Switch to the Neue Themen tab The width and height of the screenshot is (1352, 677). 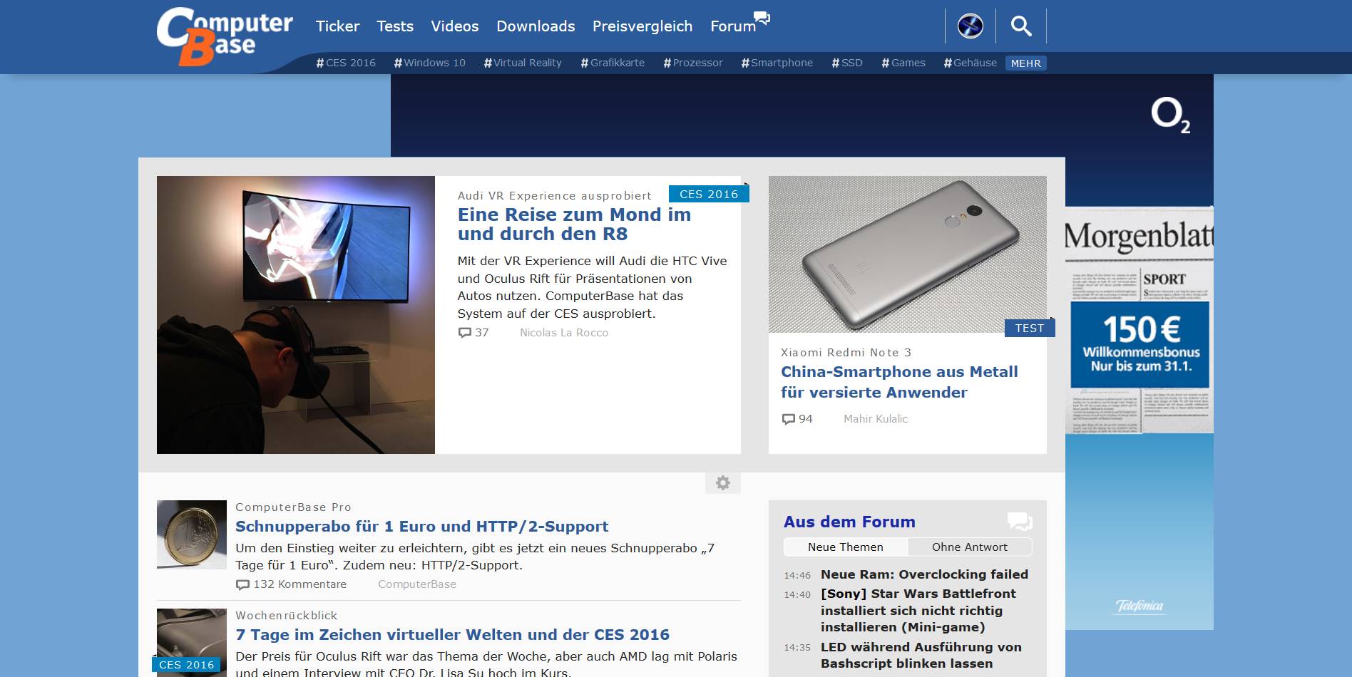846,547
